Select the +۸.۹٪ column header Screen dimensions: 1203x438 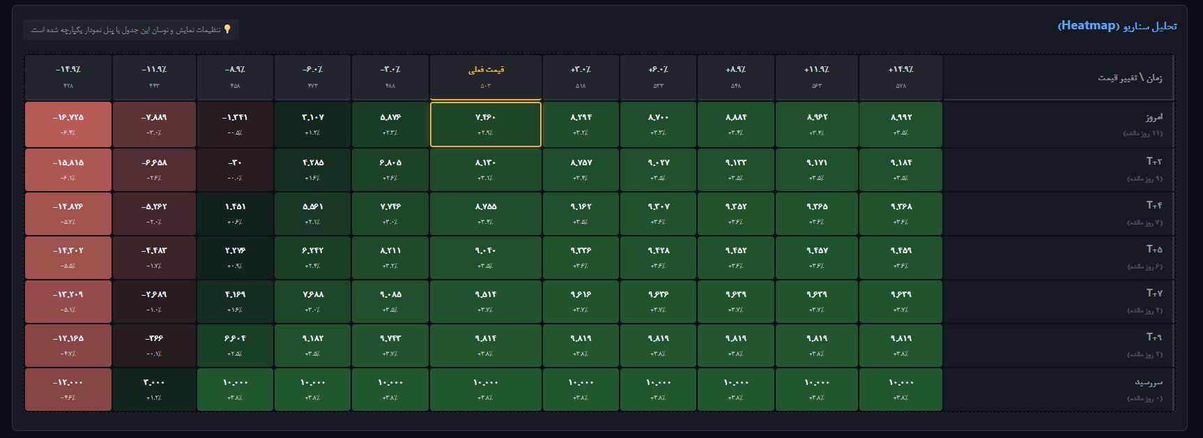point(736,77)
